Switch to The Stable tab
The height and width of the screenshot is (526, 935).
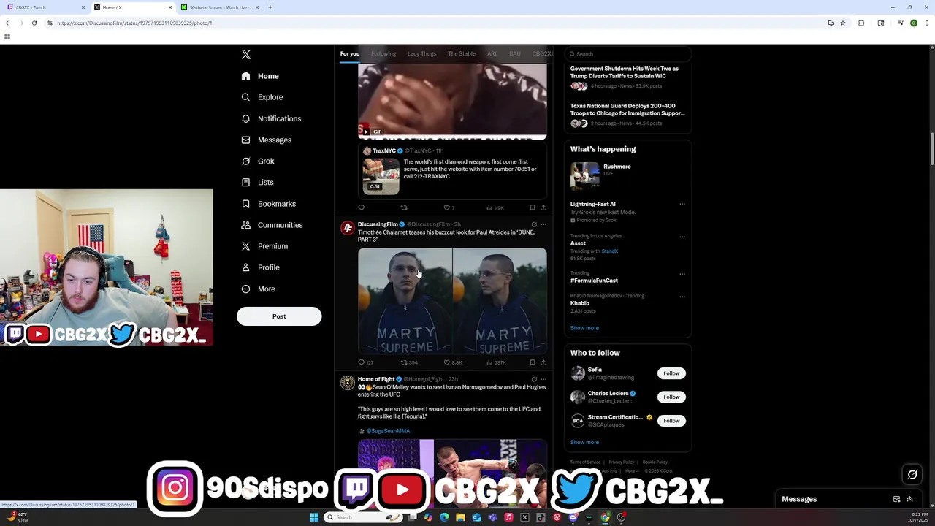[x=462, y=53]
